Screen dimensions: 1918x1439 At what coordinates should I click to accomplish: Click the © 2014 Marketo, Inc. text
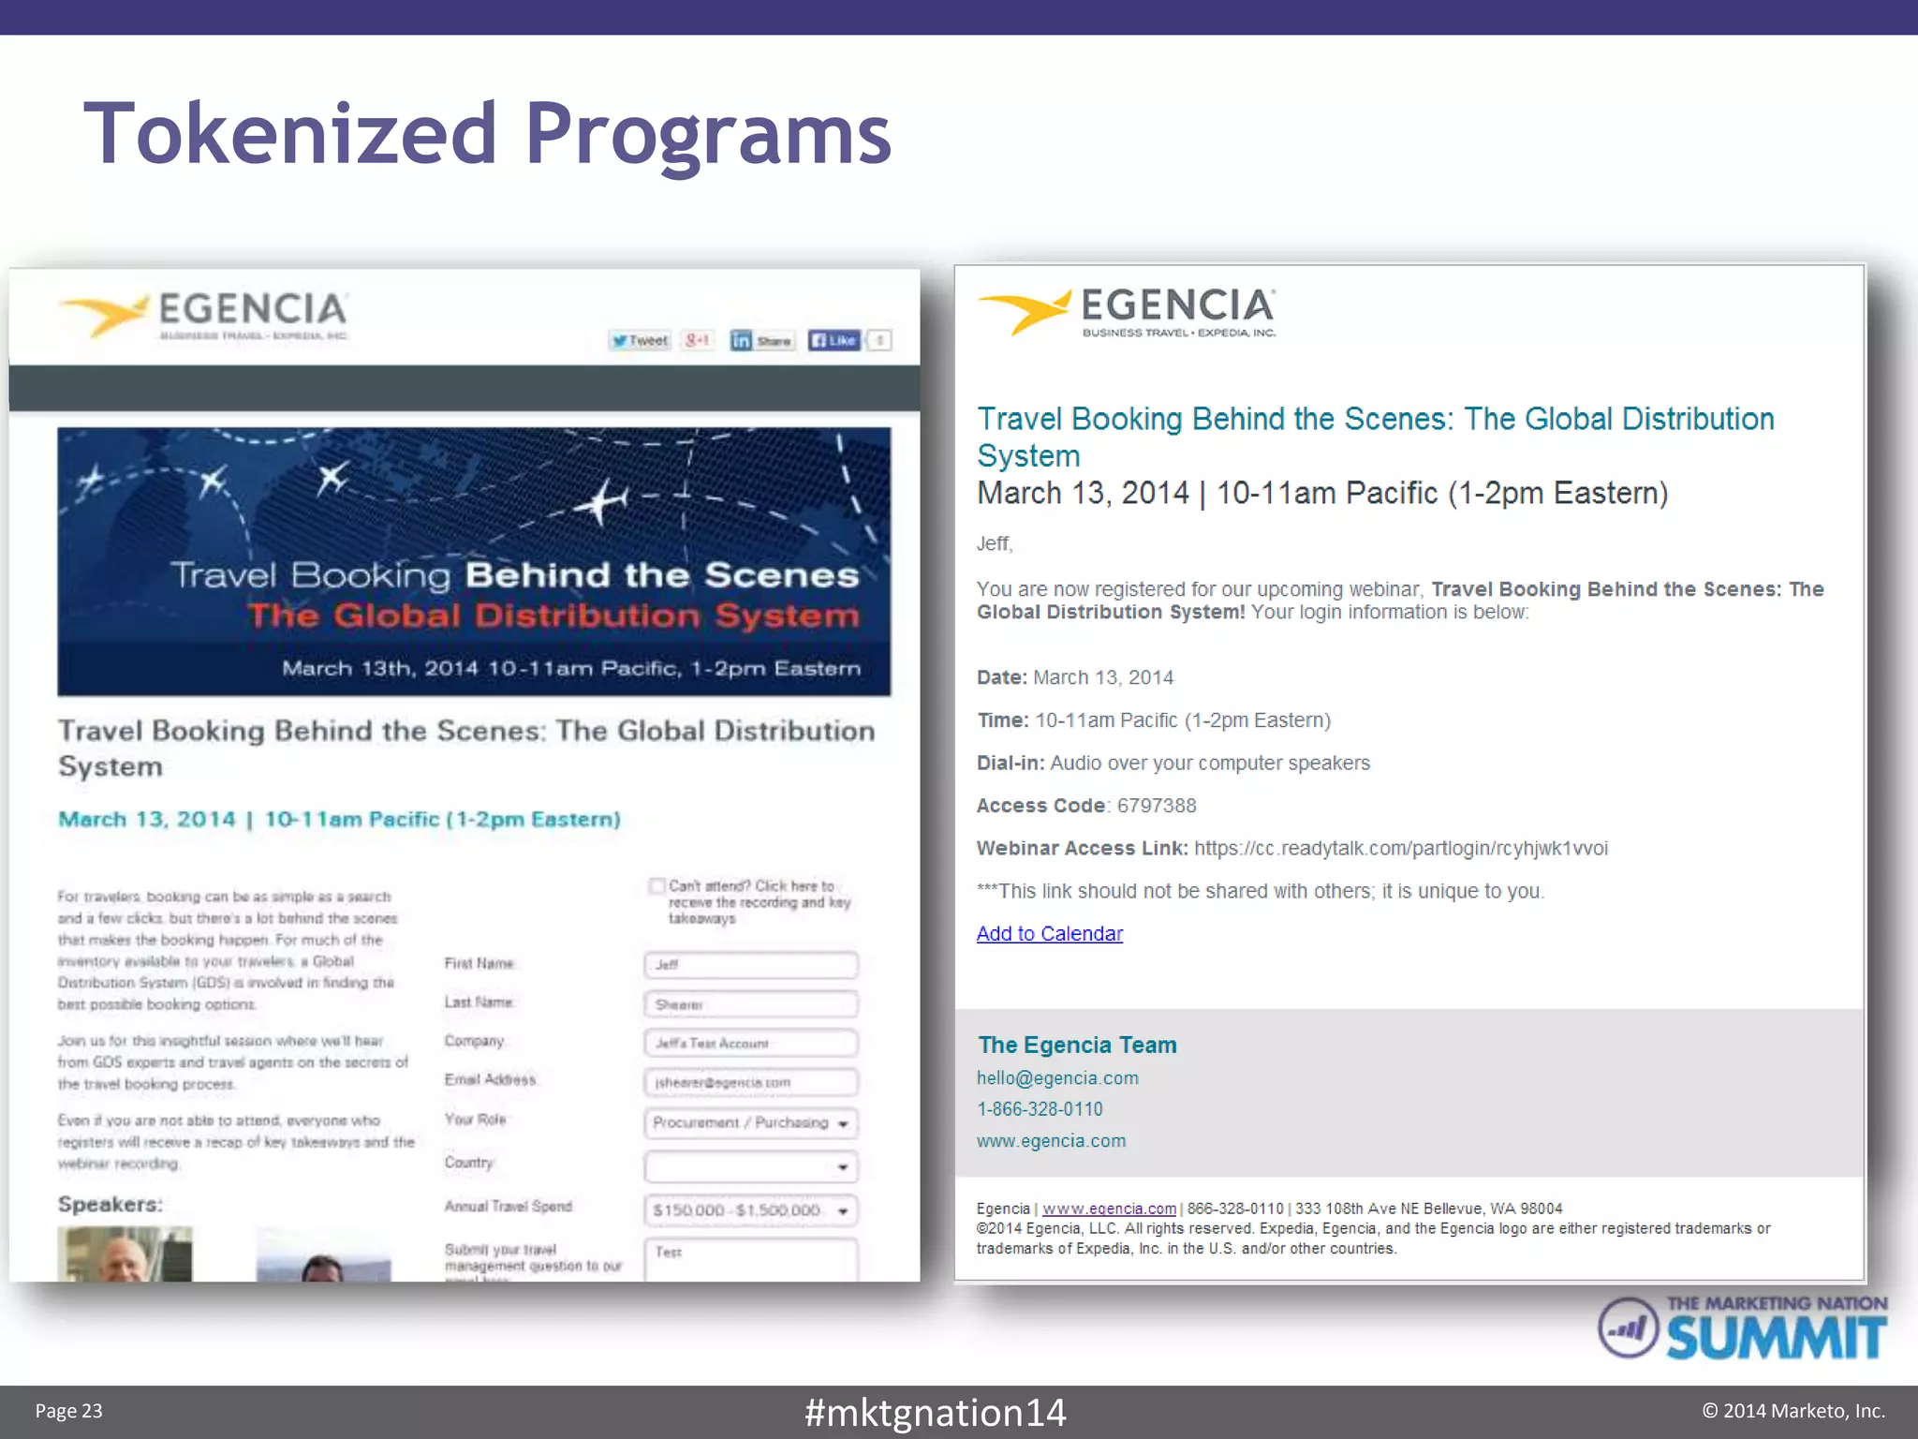[1793, 1411]
